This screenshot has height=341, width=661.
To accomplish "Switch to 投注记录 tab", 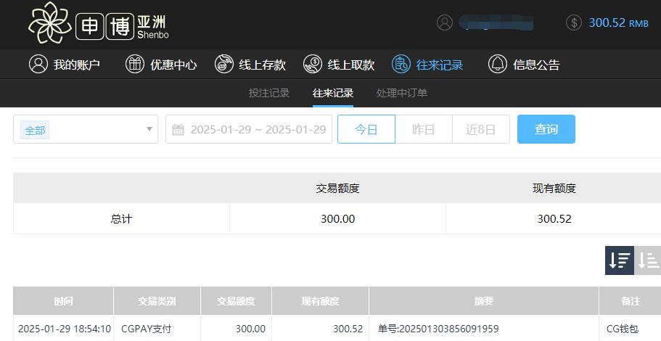I will point(269,93).
